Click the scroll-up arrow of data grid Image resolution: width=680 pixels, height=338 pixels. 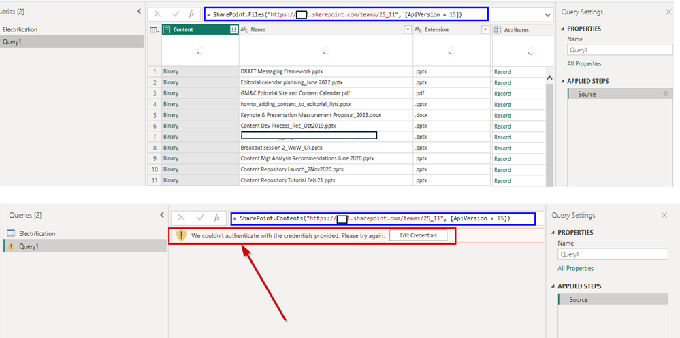click(549, 78)
